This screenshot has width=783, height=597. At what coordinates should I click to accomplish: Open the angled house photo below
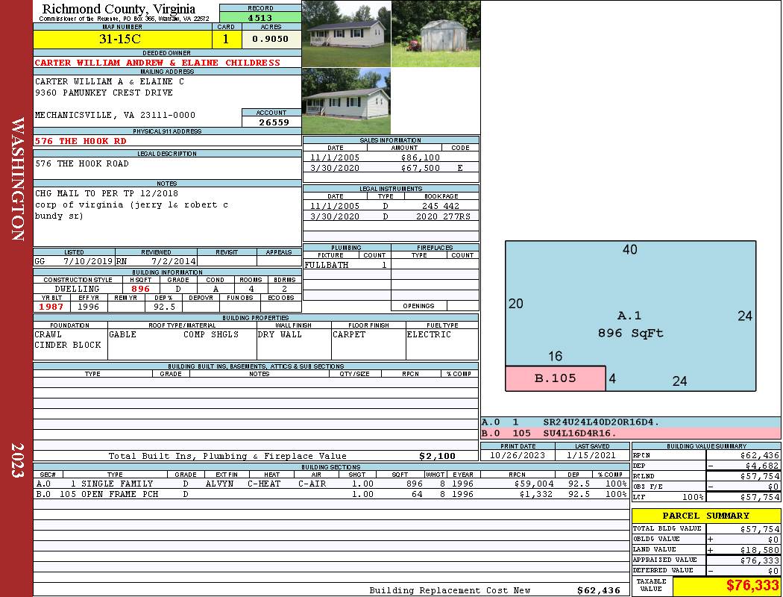coord(346,101)
